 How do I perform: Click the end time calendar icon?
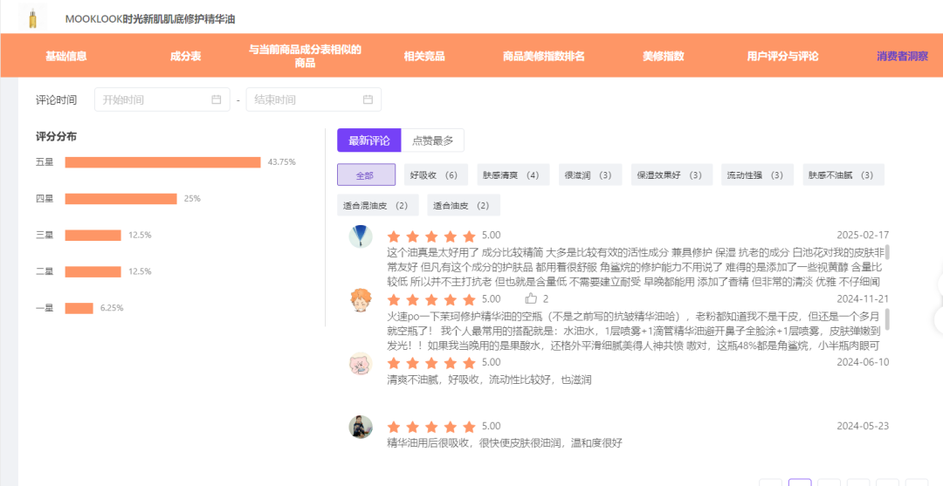point(368,99)
